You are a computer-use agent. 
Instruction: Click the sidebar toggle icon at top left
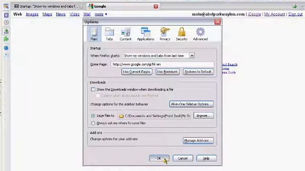pyautogui.click(x=6, y=6)
